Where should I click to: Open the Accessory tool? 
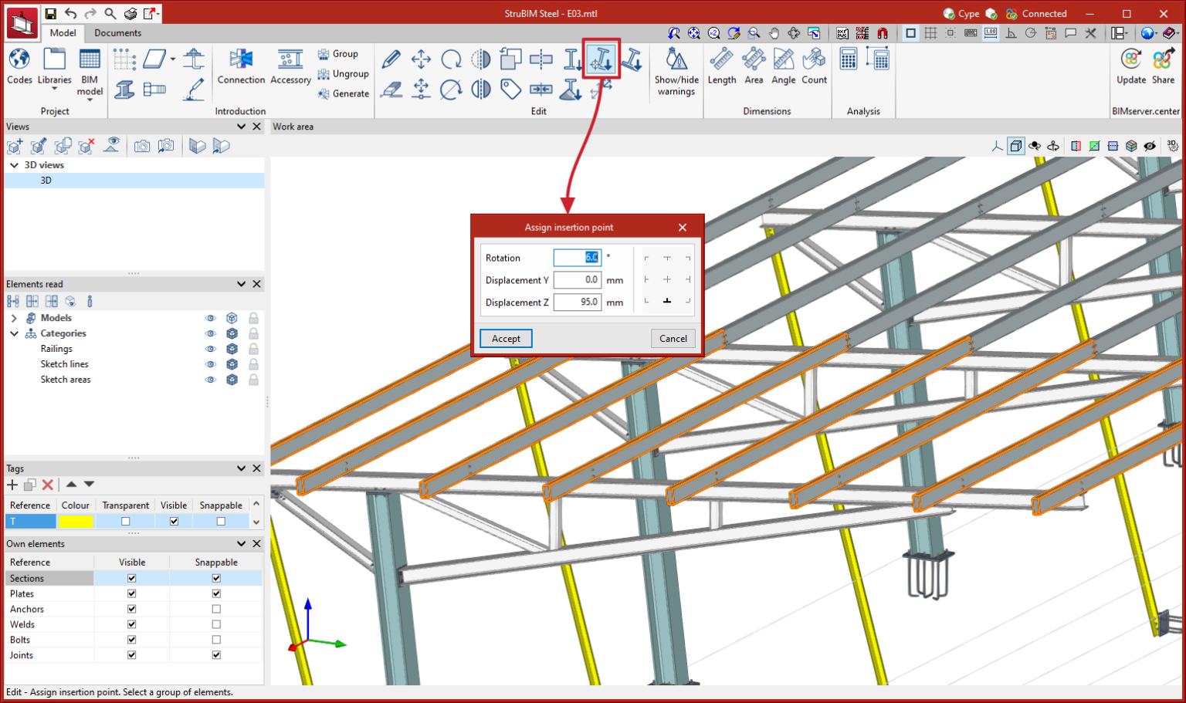click(290, 60)
